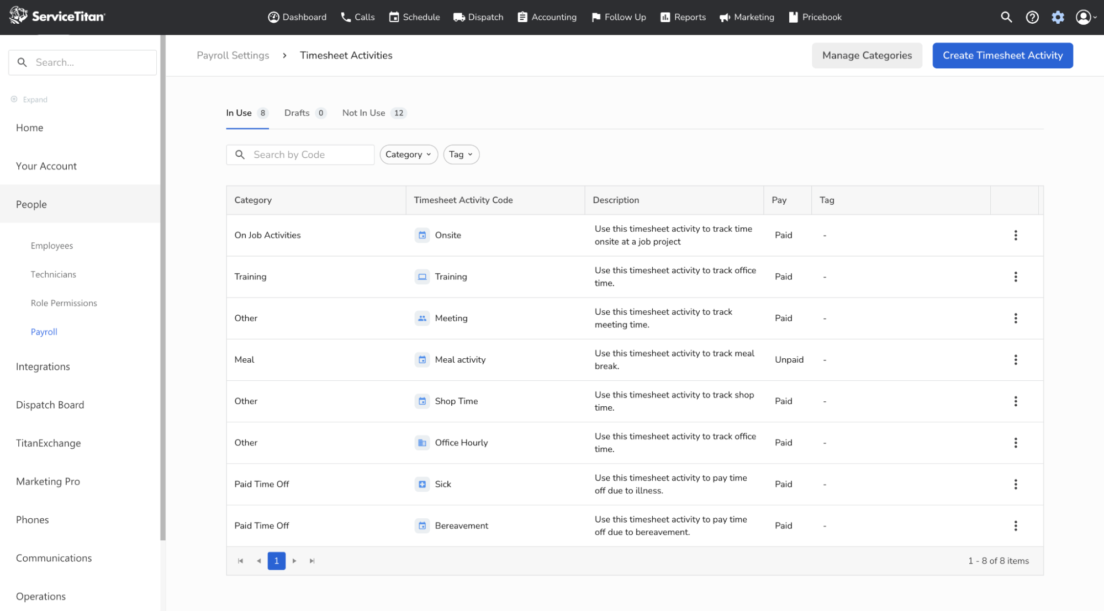Click the Manage Categories button

[x=866, y=56]
